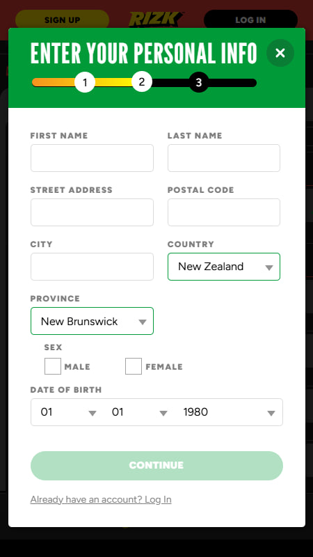Open the 'Already have an account? Log In' link
The width and height of the screenshot is (313, 557).
click(101, 499)
